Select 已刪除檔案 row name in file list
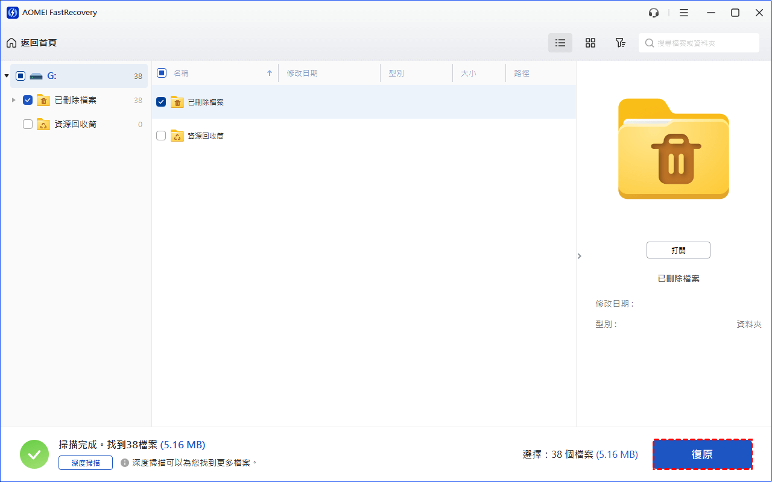This screenshot has width=772, height=482. (x=206, y=102)
